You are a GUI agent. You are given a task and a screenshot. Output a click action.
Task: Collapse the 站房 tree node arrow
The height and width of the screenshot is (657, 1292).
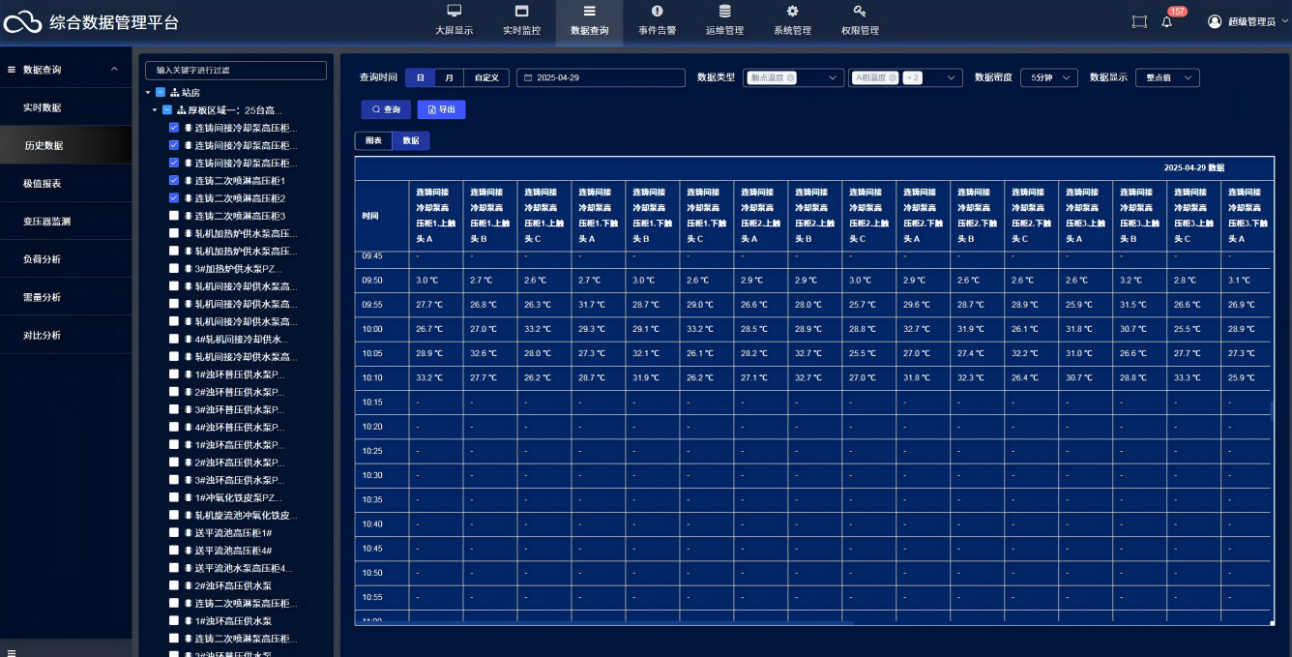coord(148,93)
